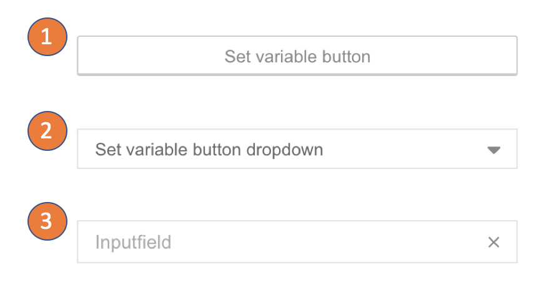
Task: Hit the X clear icon in the input
Action: point(493,243)
